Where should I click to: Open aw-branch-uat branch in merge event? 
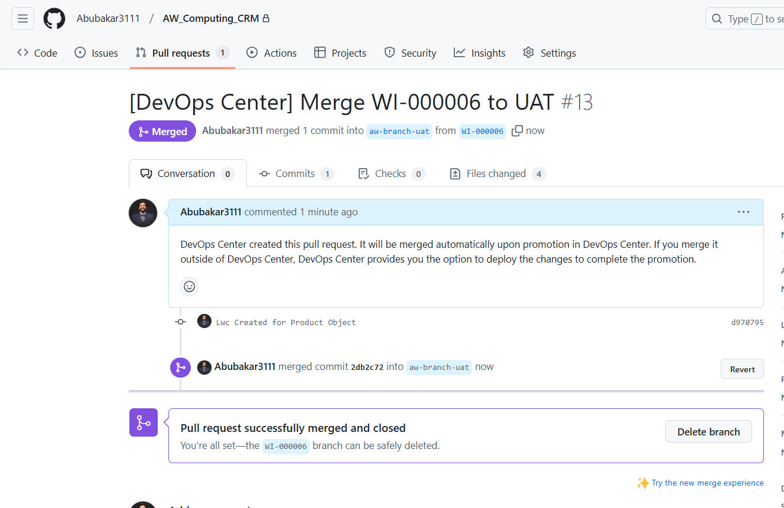tap(440, 367)
